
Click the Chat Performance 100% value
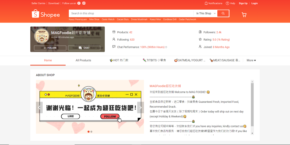(x=152, y=47)
